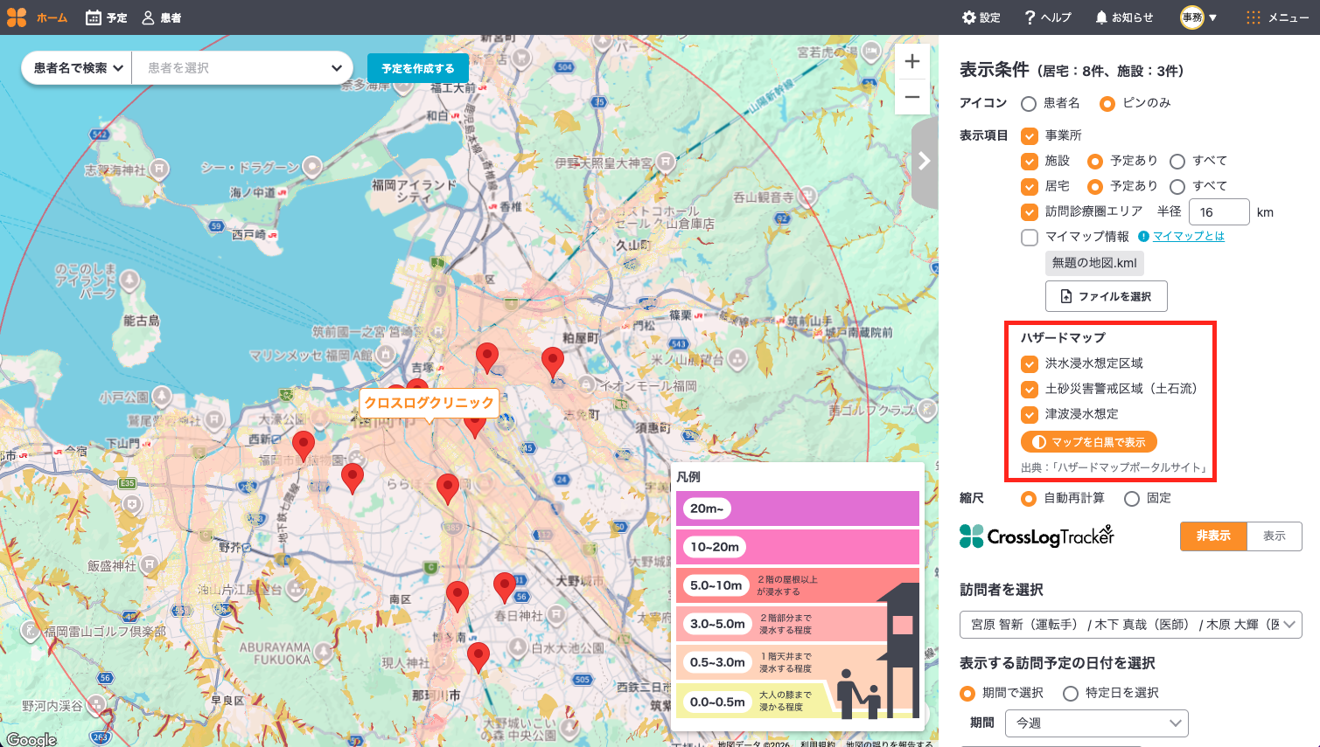This screenshot has width=1320, height=747.
Task: Select the ピンのみ radio button
Action: (x=1107, y=104)
